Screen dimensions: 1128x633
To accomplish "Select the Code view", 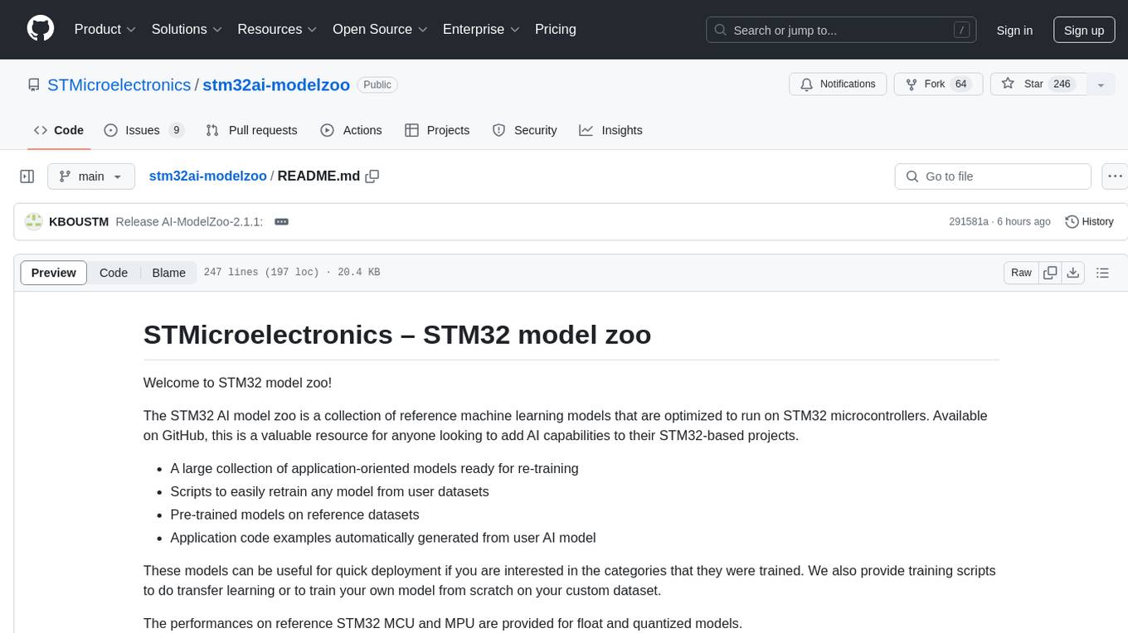I will tap(114, 273).
